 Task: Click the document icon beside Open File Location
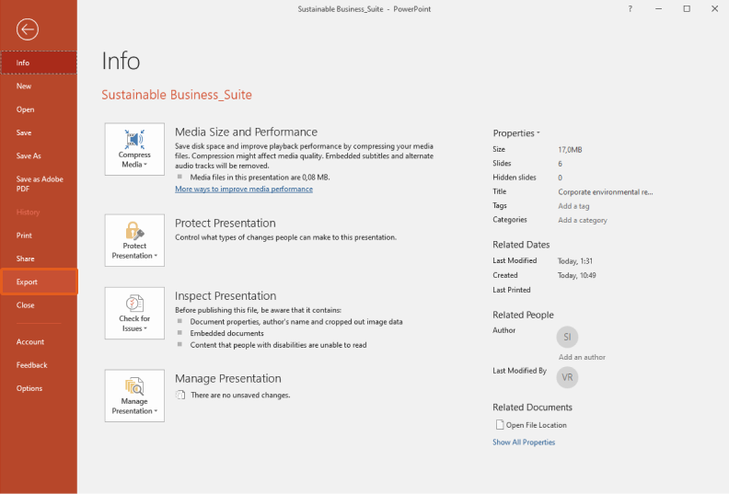[500, 424]
